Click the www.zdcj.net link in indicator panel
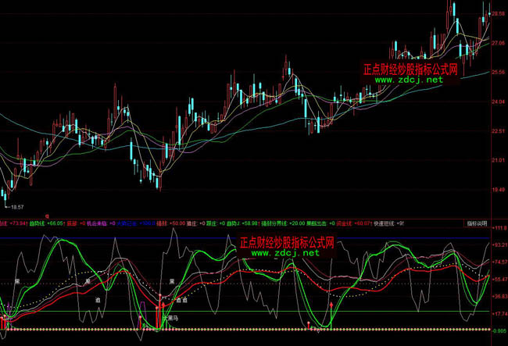The height and width of the screenshot is (346, 508). click(286, 253)
